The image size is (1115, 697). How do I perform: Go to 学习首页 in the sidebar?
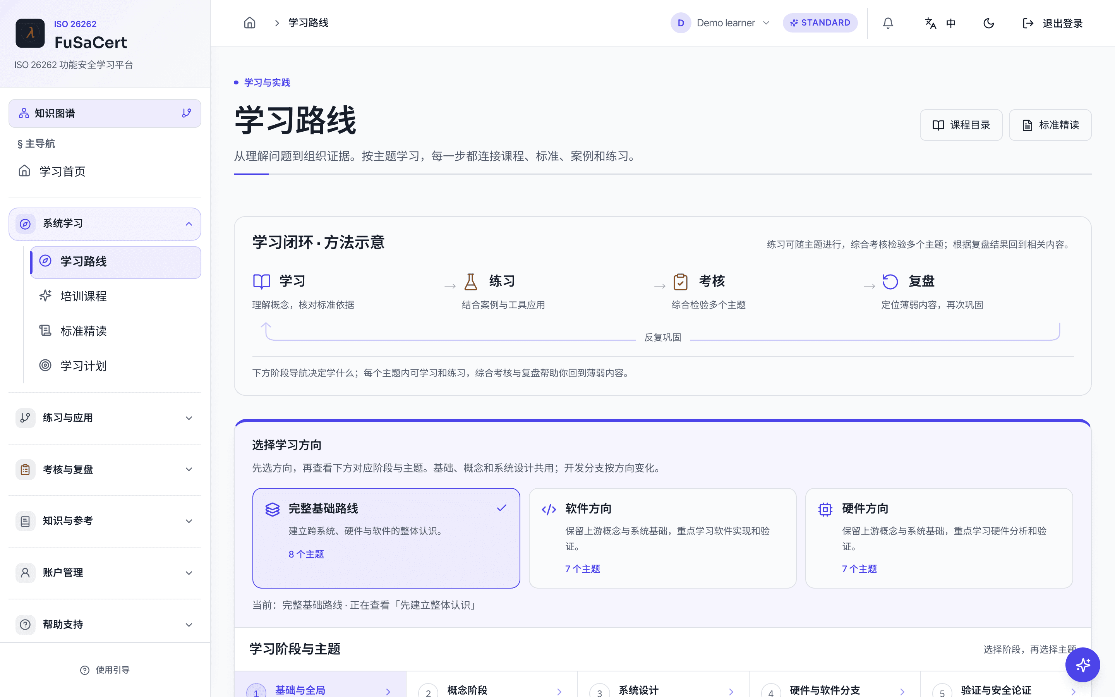(x=105, y=171)
